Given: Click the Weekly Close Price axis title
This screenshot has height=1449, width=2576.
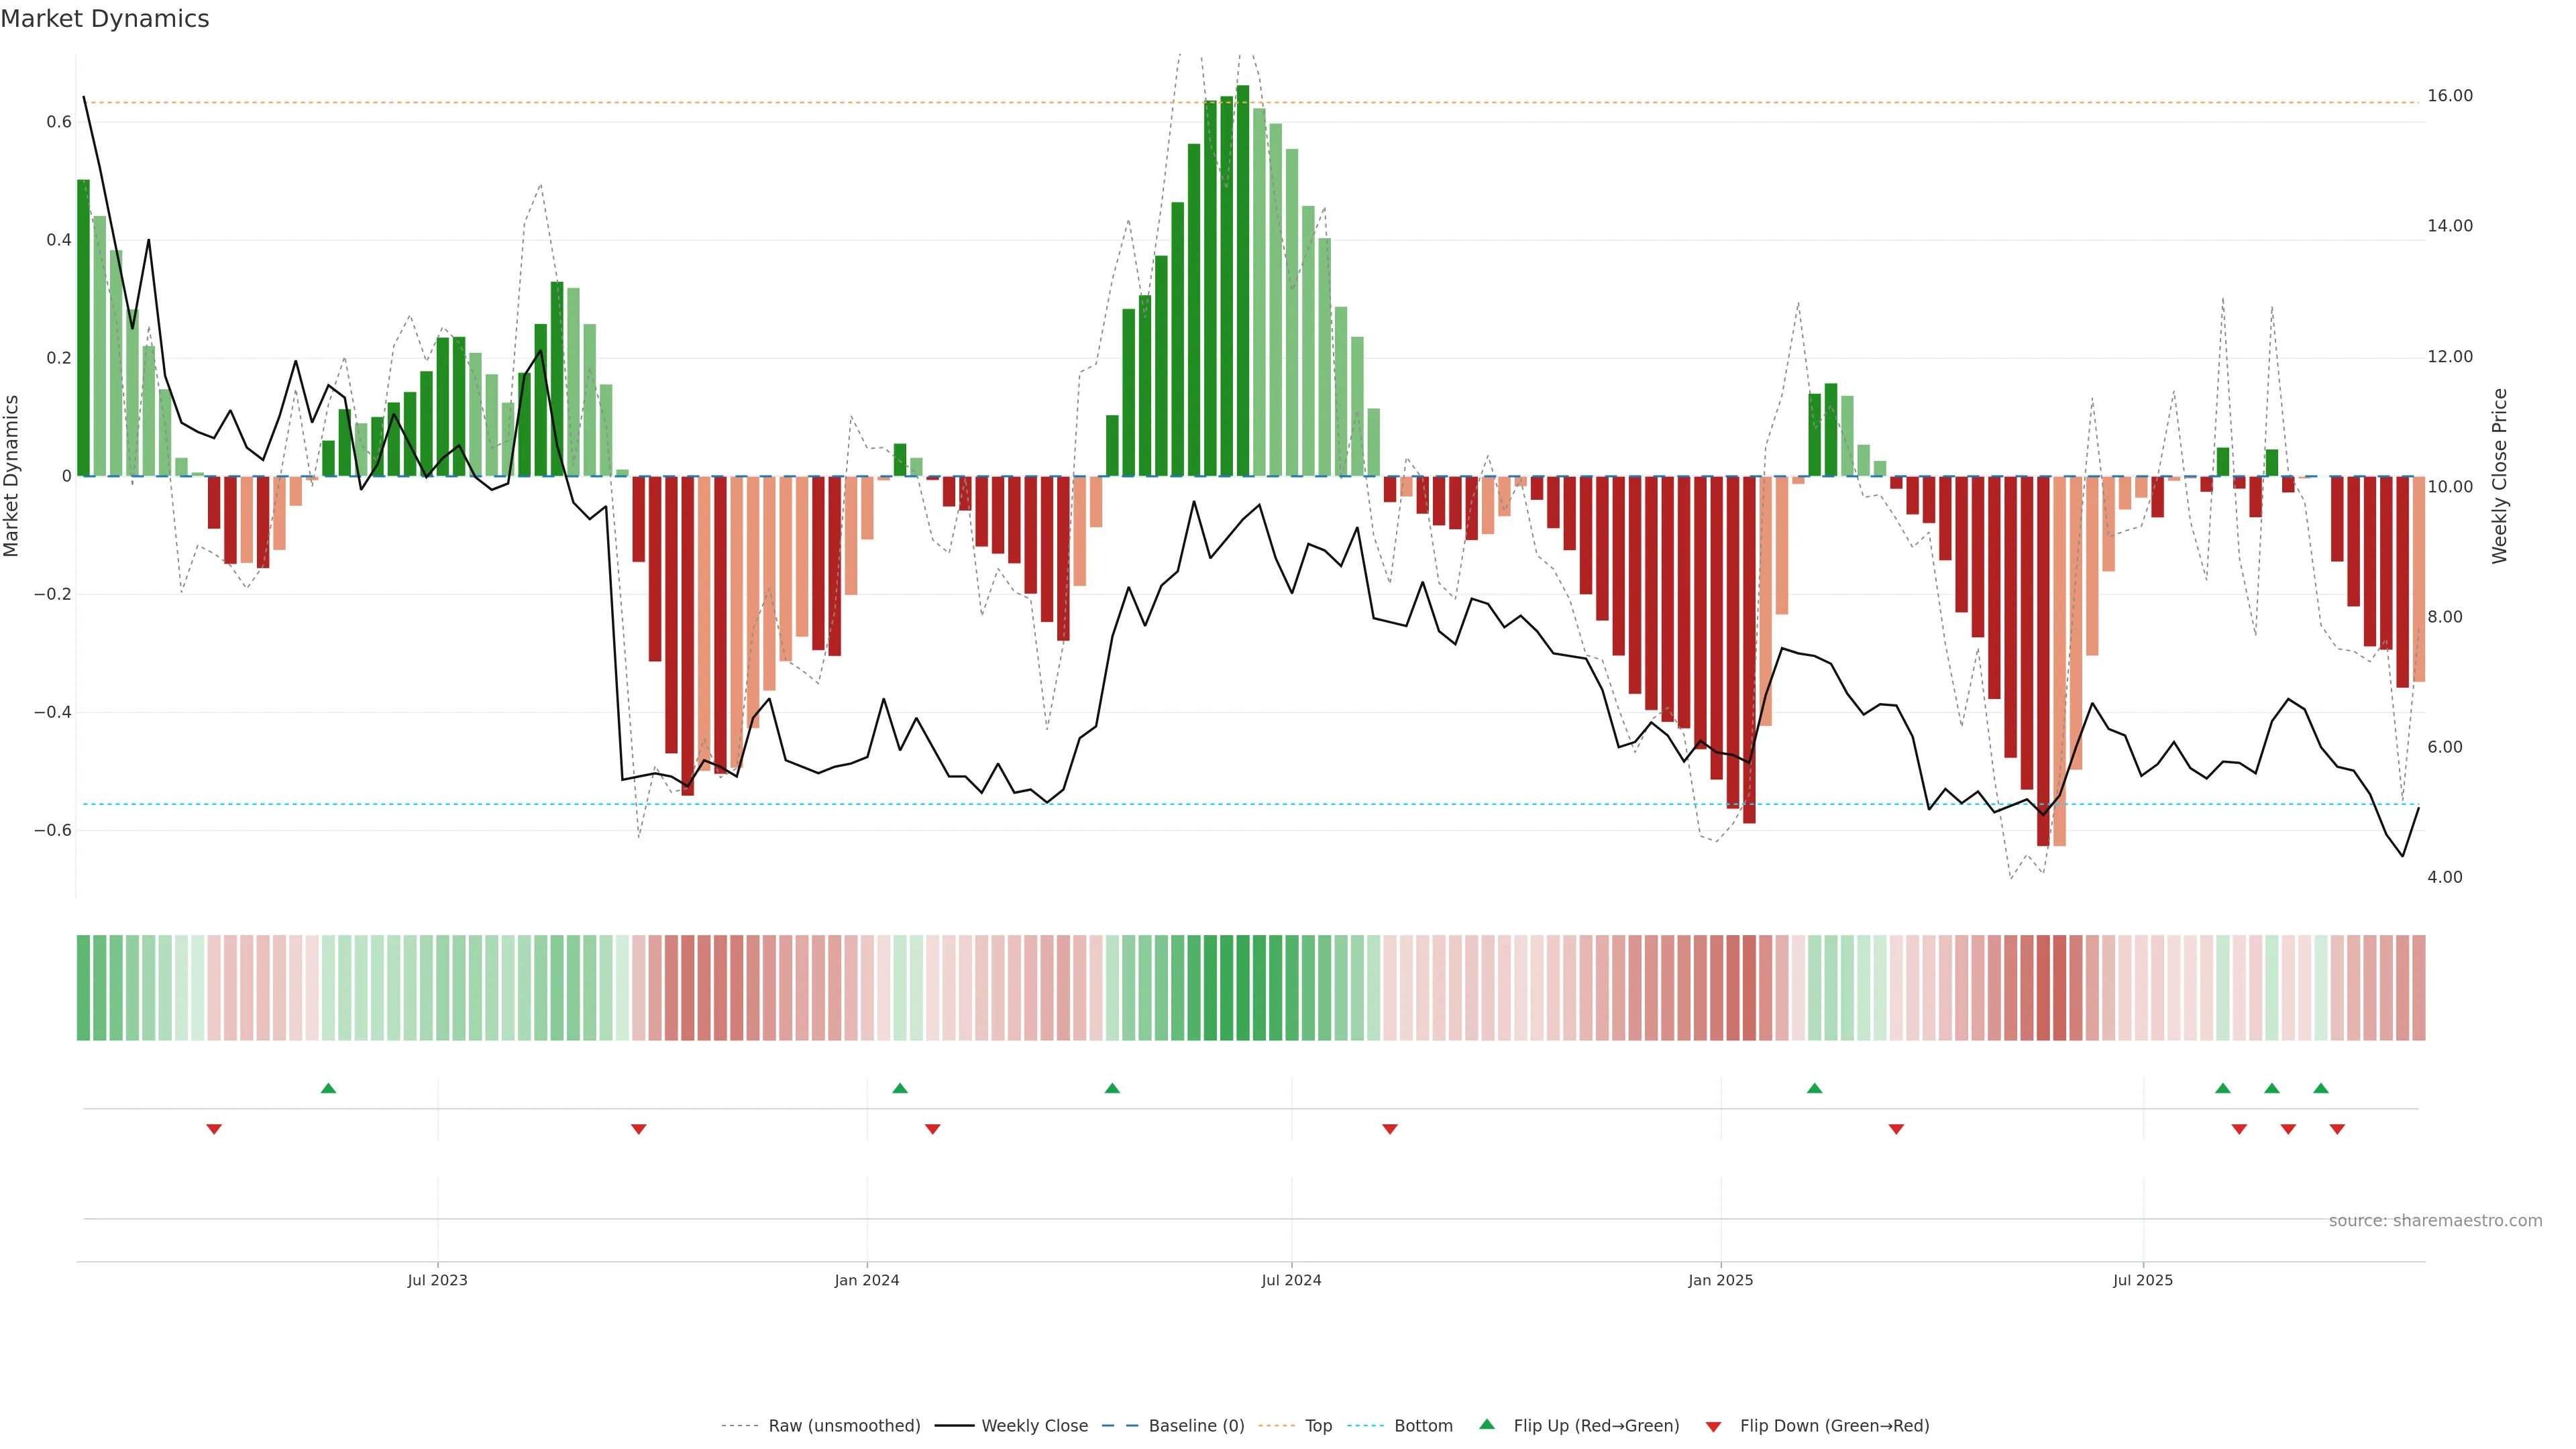Looking at the screenshot, I should (2499, 476).
